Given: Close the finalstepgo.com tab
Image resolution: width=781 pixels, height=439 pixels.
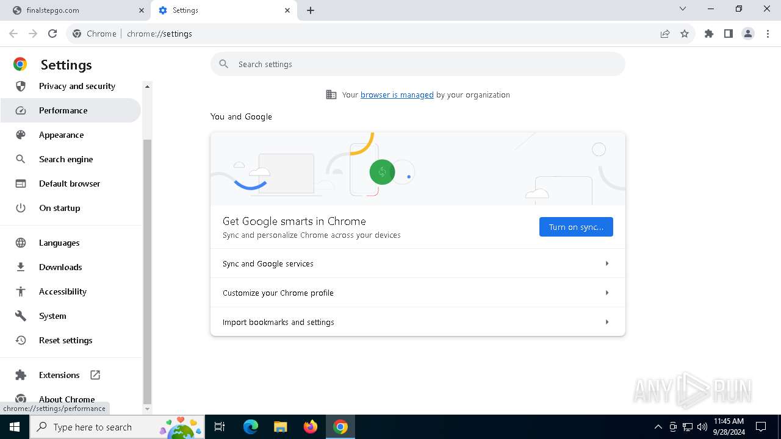Looking at the screenshot, I should tap(142, 10).
